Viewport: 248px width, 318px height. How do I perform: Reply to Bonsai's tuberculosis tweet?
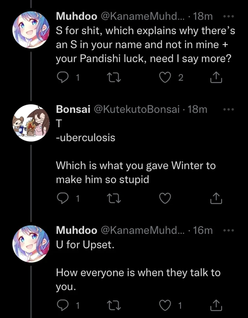coord(62,198)
